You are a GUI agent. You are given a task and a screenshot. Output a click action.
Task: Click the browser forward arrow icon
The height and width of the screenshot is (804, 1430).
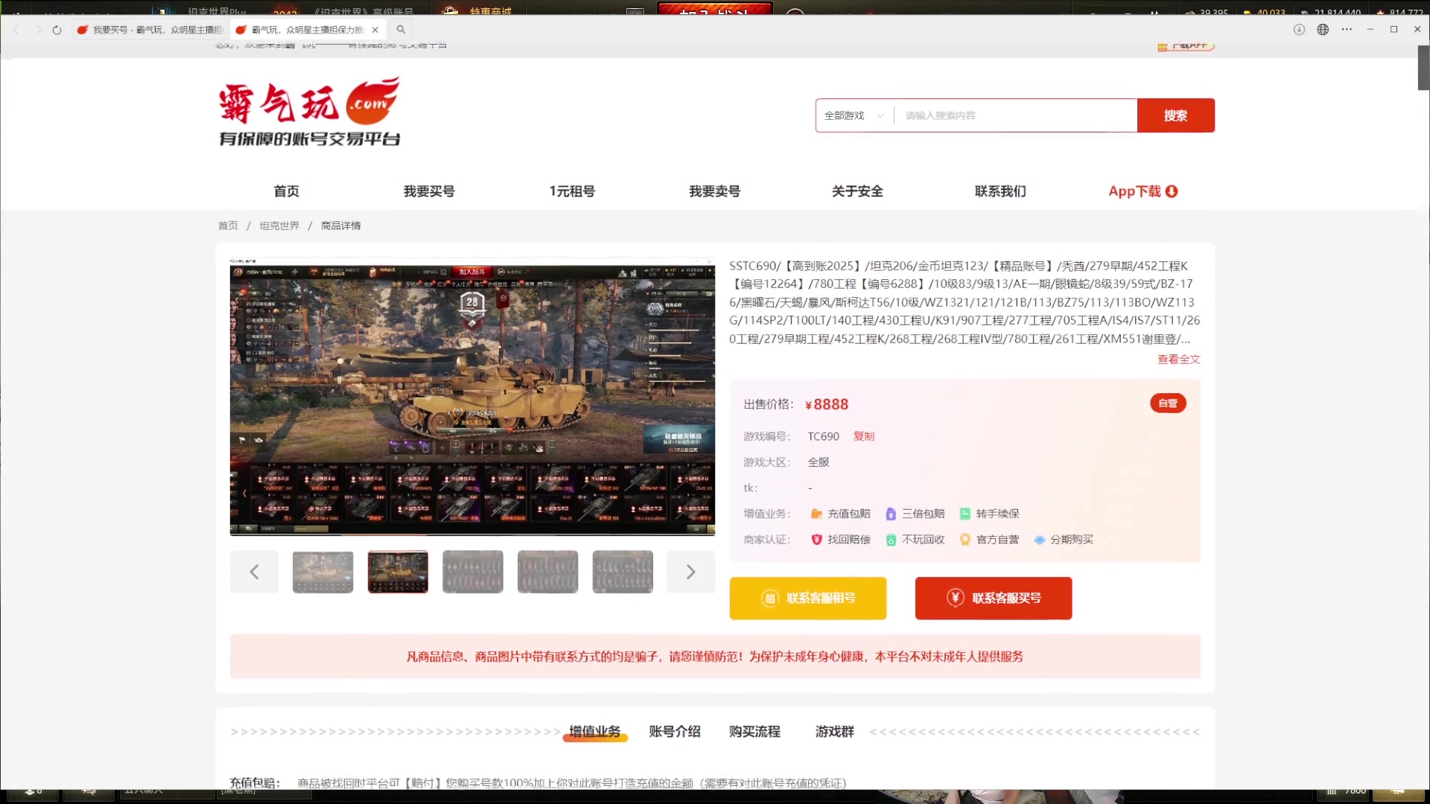coord(38,30)
